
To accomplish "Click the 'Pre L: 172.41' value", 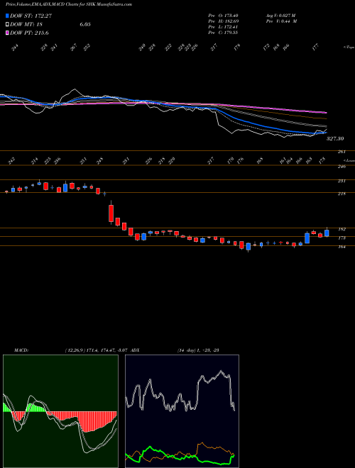I will coord(223,27).
